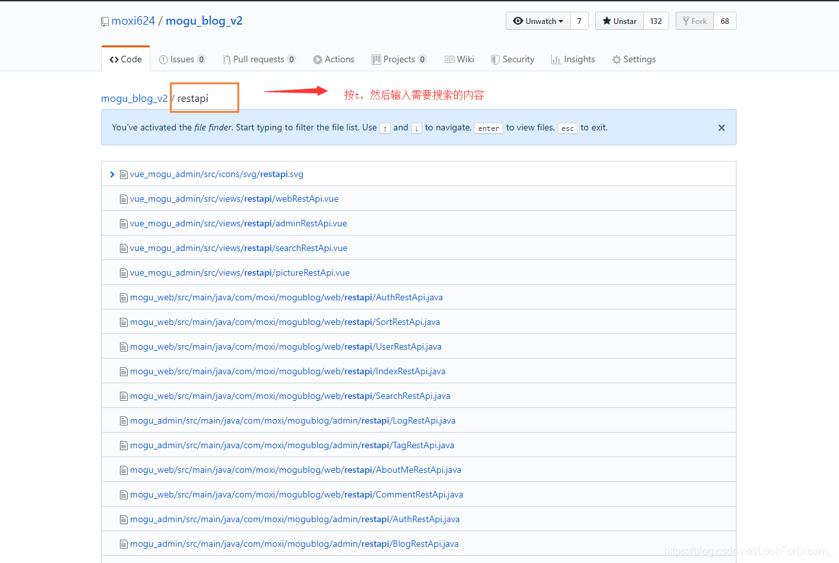Click file icon beside BlogRestApi.java
839x563 pixels.
point(123,544)
